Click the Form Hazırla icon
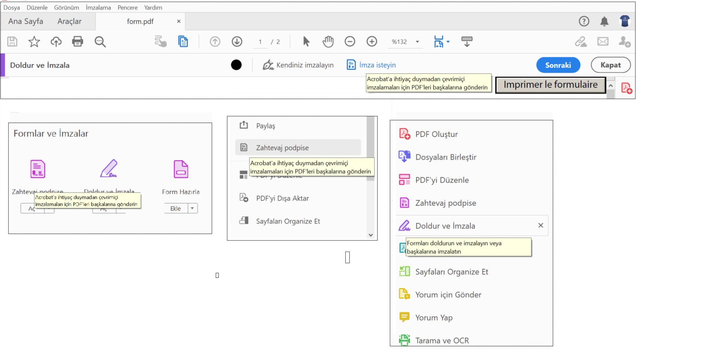The height and width of the screenshot is (349, 704). (181, 169)
